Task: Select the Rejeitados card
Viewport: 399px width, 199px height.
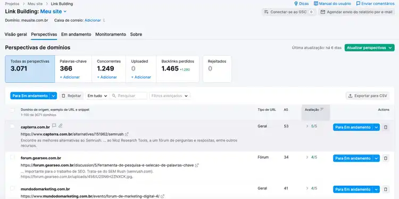Action: click(217, 69)
